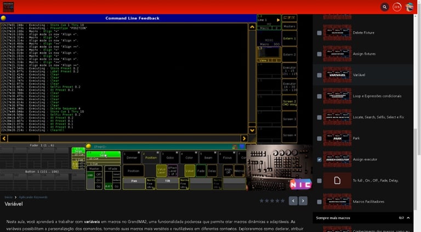Click the Screen 2 CMD Wing button
Image resolution: width=421 pixels, height=232 pixels.
289,103
